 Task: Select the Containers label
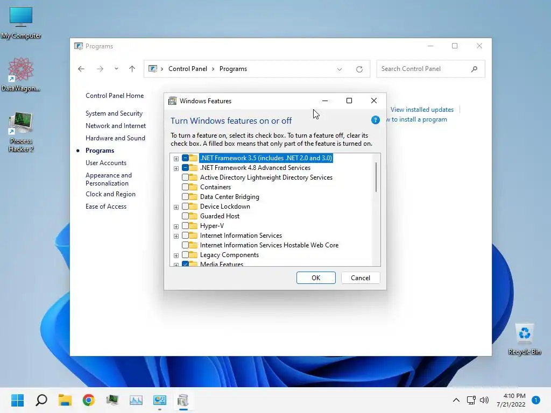pyautogui.click(x=215, y=187)
